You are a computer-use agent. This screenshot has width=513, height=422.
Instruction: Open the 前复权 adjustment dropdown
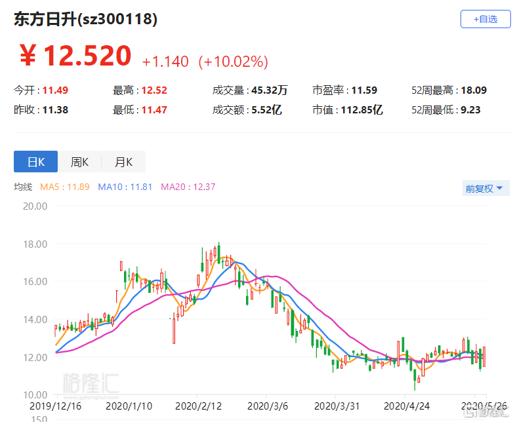[x=485, y=188]
